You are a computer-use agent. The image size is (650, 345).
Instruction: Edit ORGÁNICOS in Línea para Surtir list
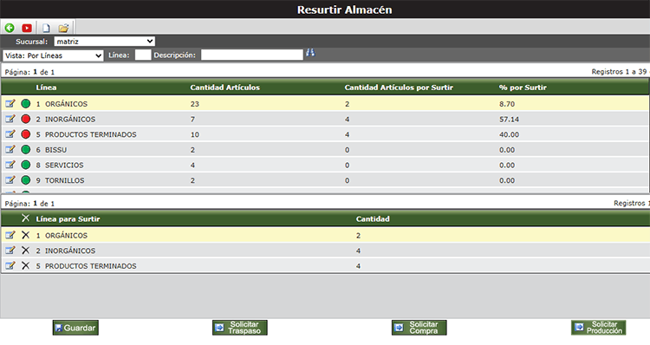pyautogui.click(x=10, y=235)
